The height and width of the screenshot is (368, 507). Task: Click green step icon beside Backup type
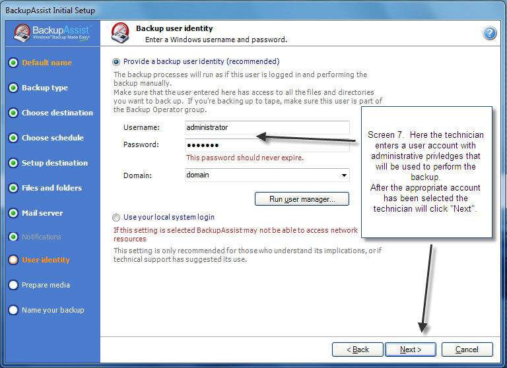pyautogui.click(x=13, y=88)
